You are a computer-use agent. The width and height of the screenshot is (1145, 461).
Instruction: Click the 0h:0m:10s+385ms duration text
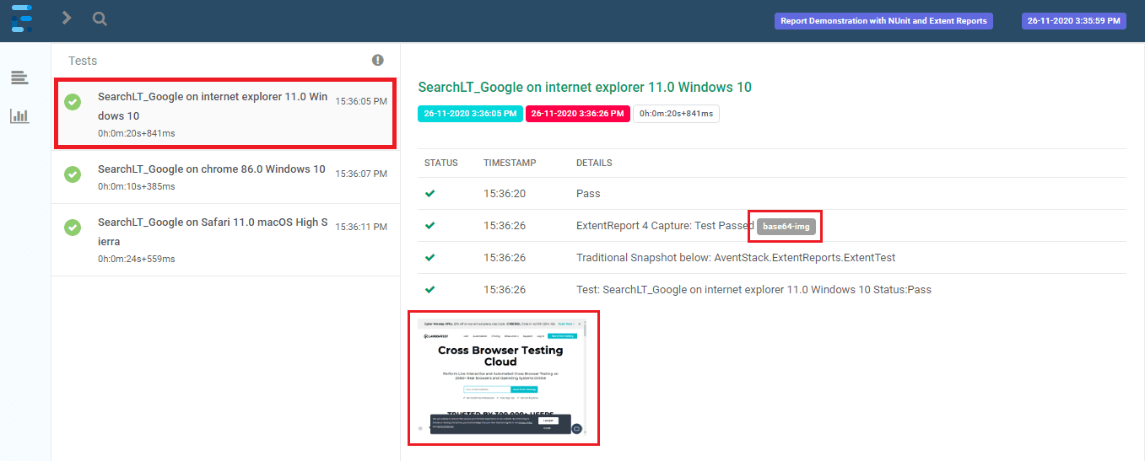[137, 186]
